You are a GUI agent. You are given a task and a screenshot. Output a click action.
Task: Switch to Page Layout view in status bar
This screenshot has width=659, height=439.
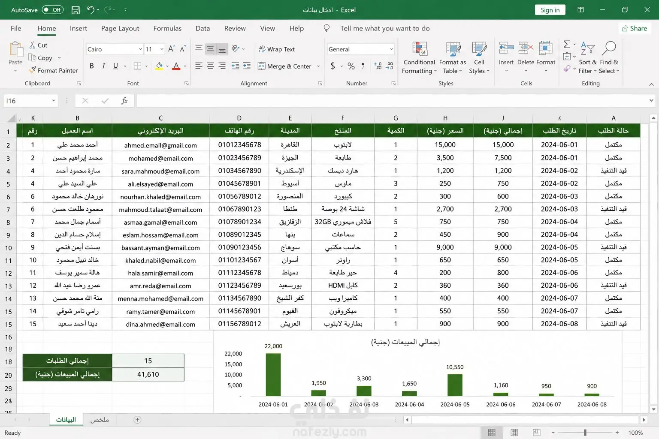pos(514,433)
